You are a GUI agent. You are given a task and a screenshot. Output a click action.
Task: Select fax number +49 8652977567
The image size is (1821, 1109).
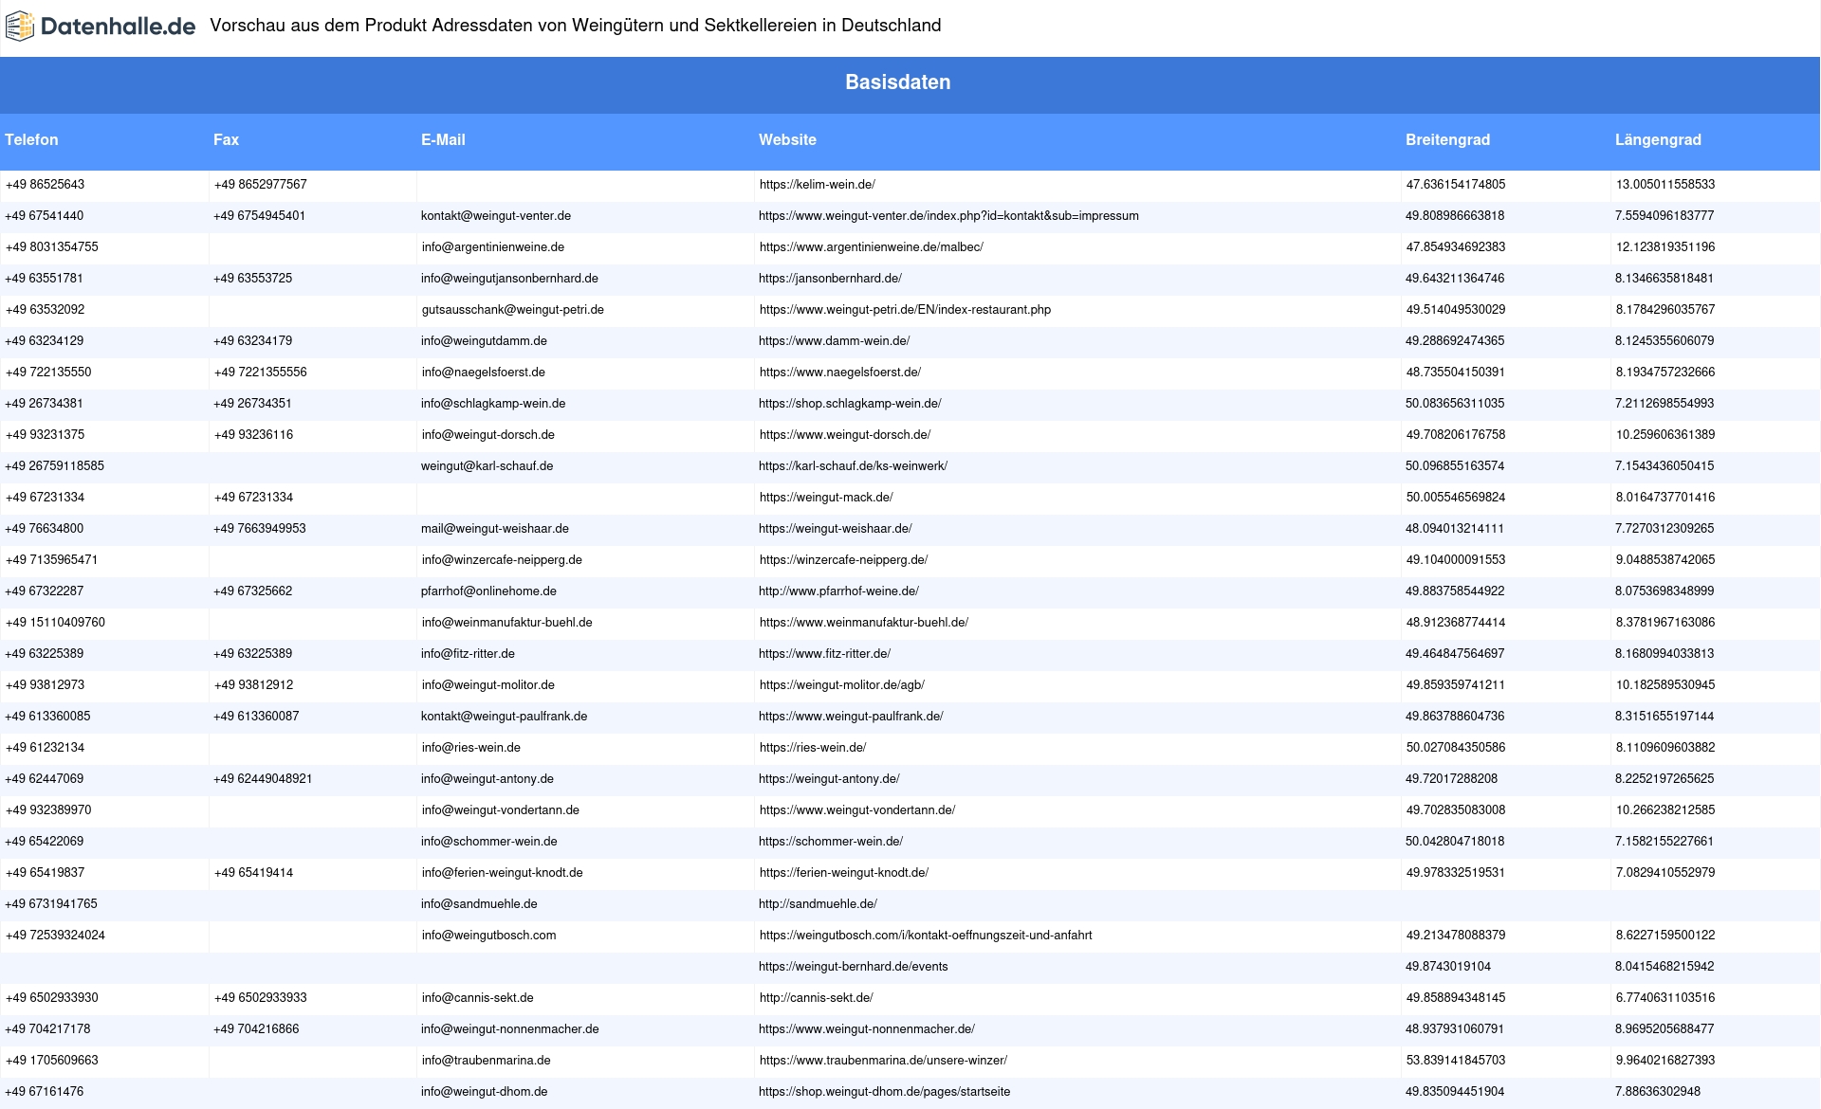click(260, 185)
